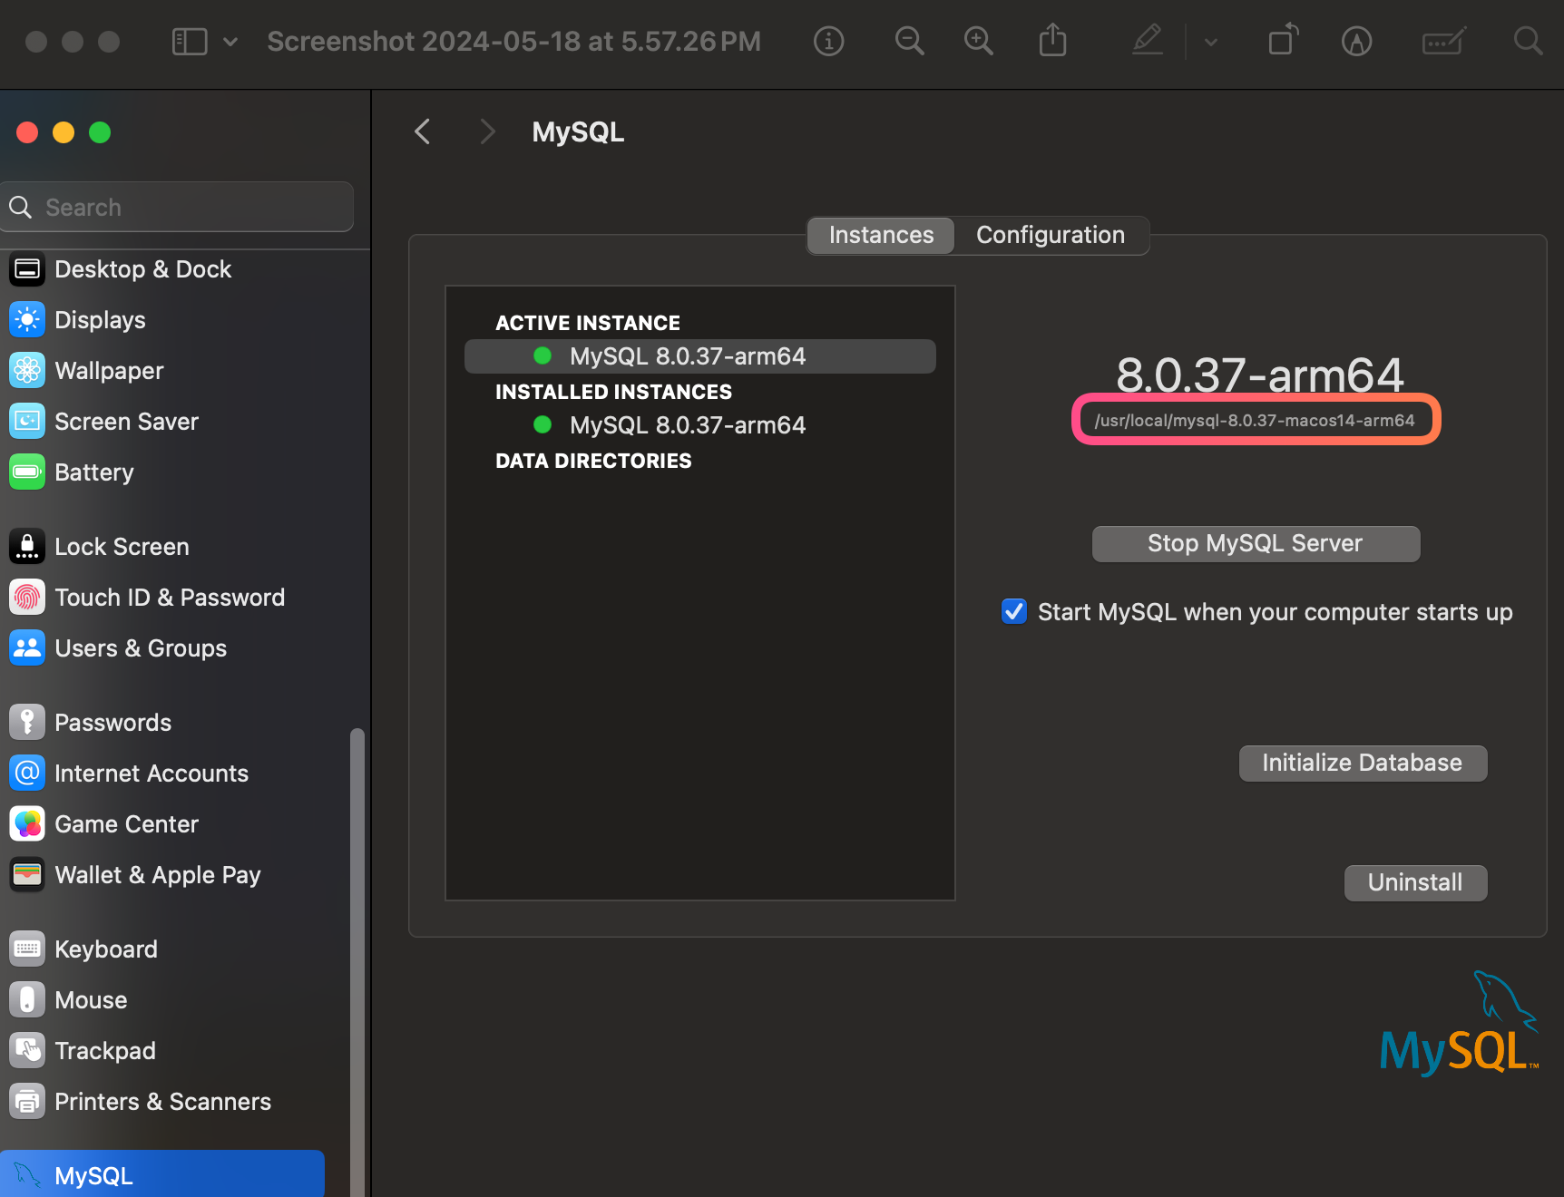The image size is (1564, 1197).
Task: Click the Stop MySQL Server button
Action: (1256, 544)
